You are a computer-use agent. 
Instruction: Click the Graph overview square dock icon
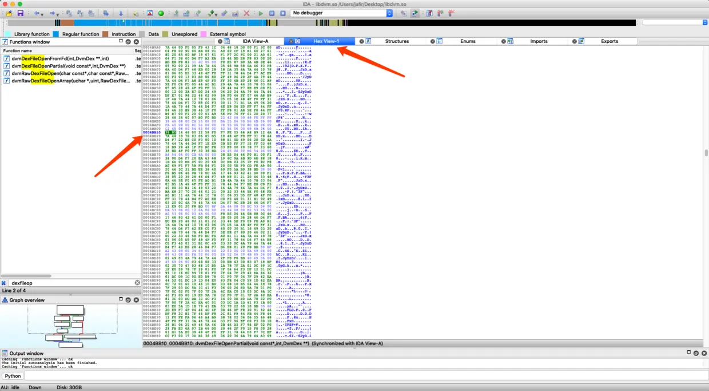121,299
